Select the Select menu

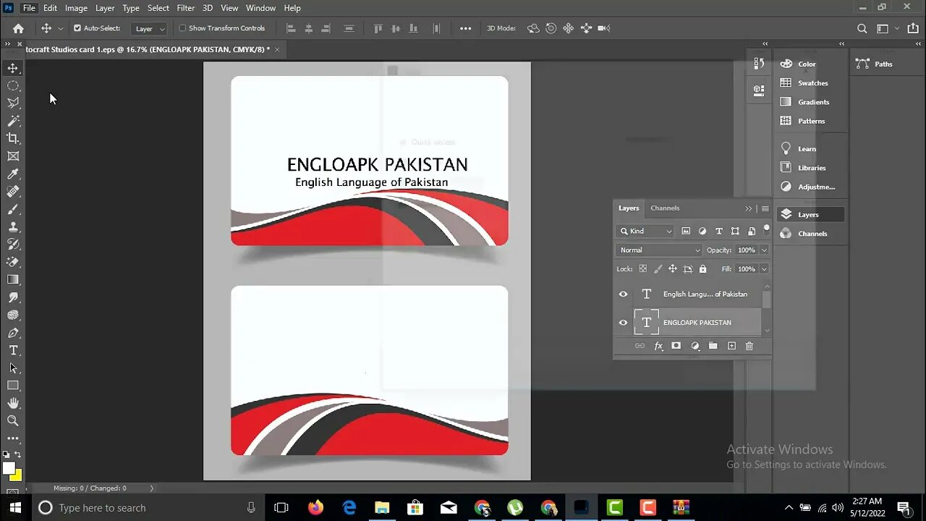coord(158,8)
